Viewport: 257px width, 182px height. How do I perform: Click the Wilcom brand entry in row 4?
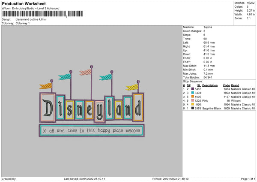click(236, 100)
